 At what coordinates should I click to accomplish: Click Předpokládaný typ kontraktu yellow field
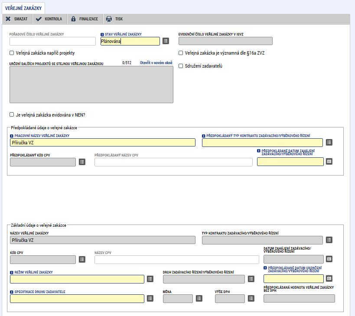(x=262, y=143)
